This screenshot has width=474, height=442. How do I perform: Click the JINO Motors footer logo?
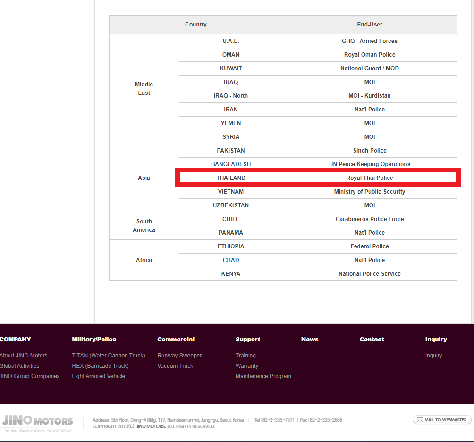[x=37, y=423]
